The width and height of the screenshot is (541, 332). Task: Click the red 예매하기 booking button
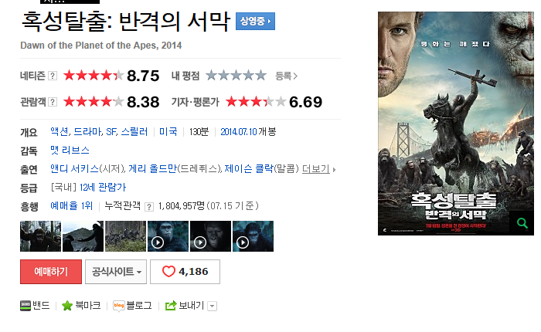tap(51, 272)
